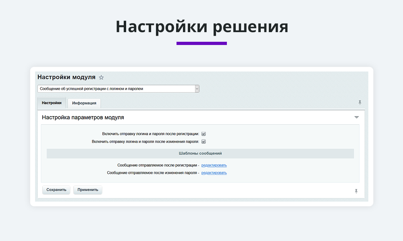Click редактировать for the after-registration message

[x=214, y=165]
